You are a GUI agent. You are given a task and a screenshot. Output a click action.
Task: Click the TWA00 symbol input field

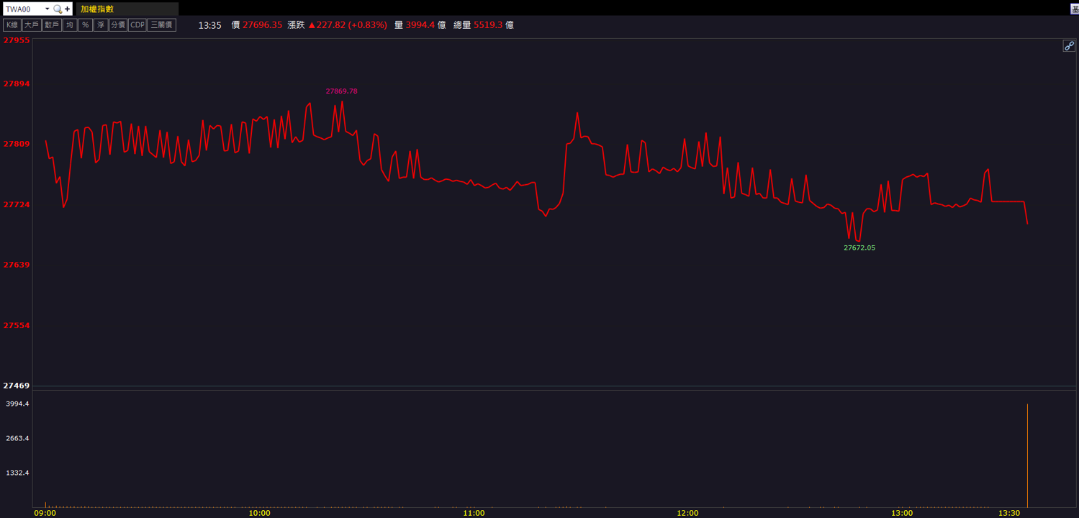[x=23, y=9]
